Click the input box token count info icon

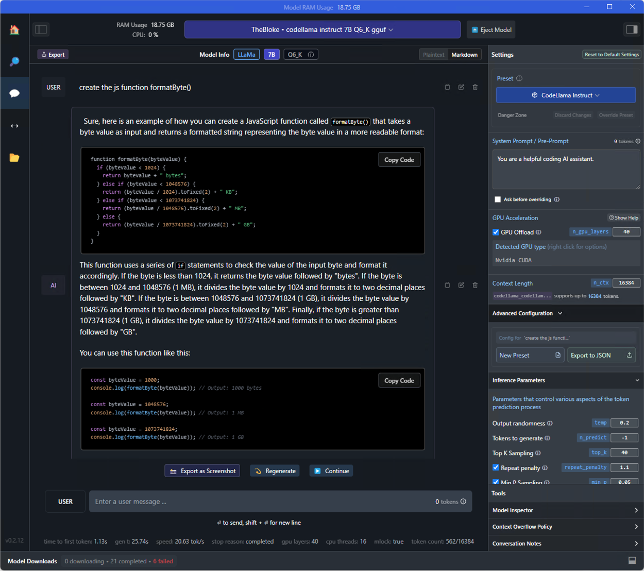[x=463, y=501]
